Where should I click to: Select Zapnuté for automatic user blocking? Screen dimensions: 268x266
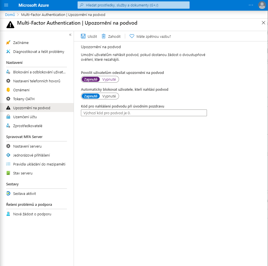click(90, 96)
